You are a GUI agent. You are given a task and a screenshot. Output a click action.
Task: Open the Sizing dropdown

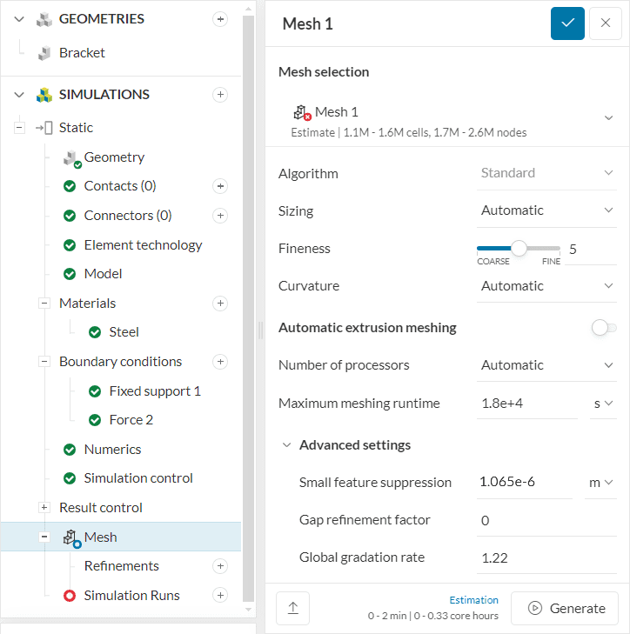tap(547, 210)
